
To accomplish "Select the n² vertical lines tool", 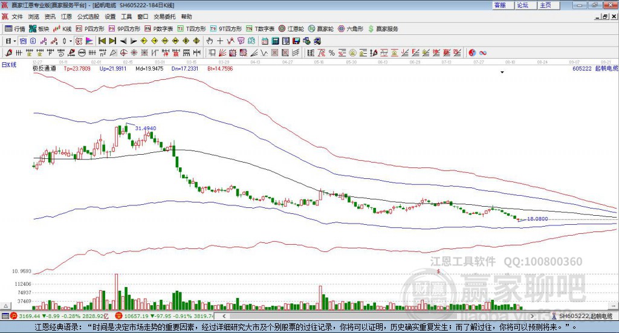I will coord(103,53).
